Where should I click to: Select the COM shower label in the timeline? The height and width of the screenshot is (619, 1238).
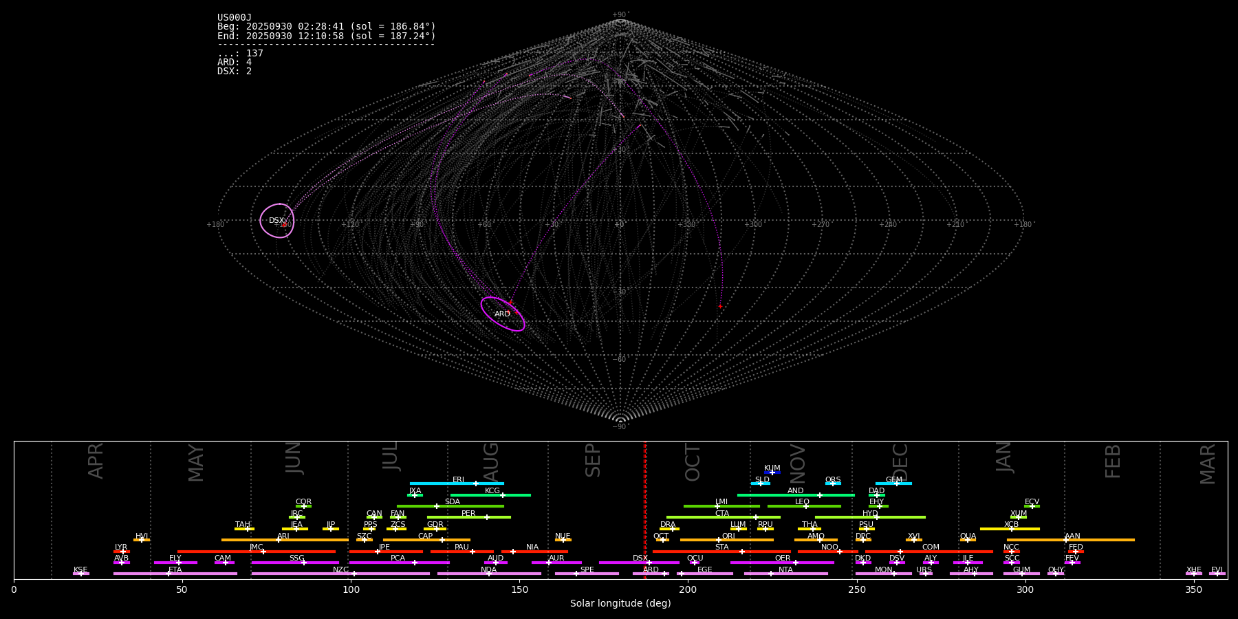click(x=931, y=547)
